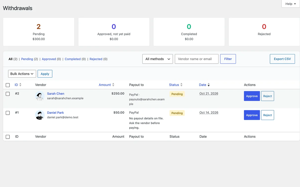Screen dimensions: 300x187
Task: Apply the selected bulk action
Action: click(x=45, y=74)
